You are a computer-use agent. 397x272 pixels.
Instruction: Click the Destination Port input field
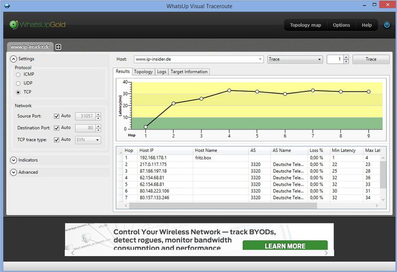[85, 128]
